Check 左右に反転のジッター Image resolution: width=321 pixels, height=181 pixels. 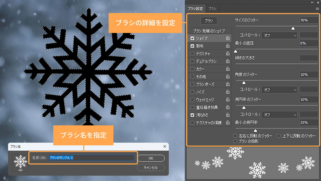tap(235, 135)
